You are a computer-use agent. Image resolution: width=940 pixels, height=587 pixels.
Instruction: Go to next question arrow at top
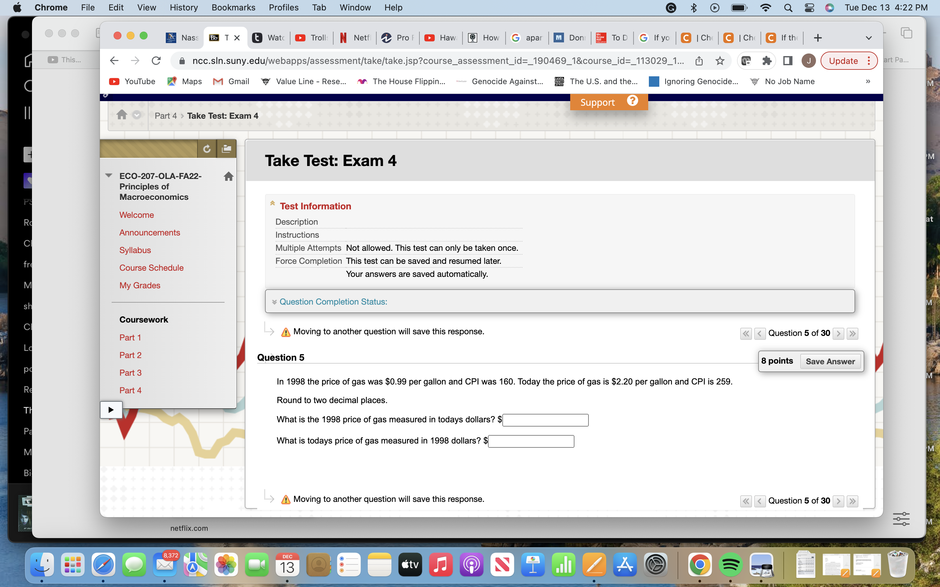click(838, 334)
